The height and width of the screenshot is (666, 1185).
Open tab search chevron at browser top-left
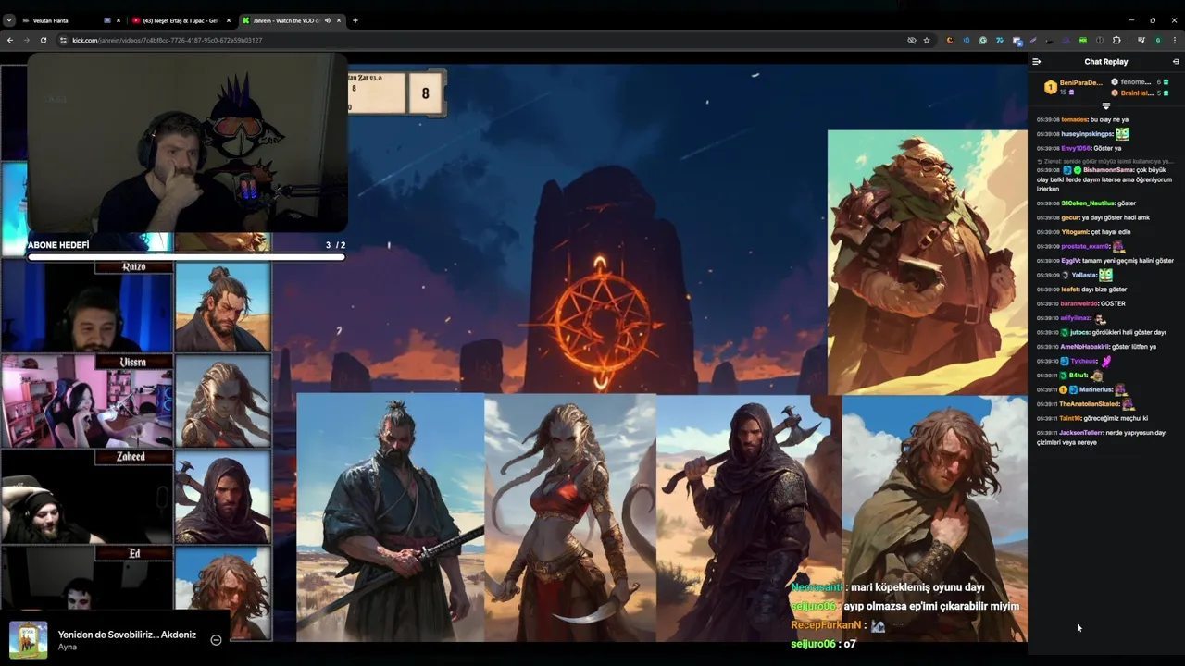click(x=9, y=19)
